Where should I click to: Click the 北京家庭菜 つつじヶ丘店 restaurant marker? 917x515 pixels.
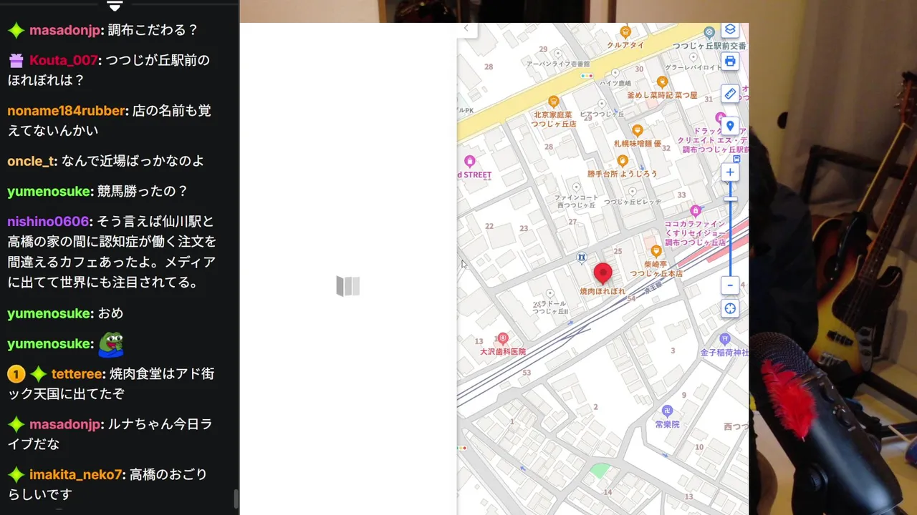coord(553,102)
